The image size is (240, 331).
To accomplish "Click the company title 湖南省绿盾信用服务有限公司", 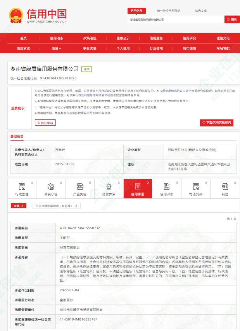I will coord(44,69).
